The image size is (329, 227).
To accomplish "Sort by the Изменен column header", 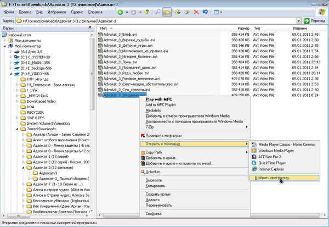I will point(308,28).
